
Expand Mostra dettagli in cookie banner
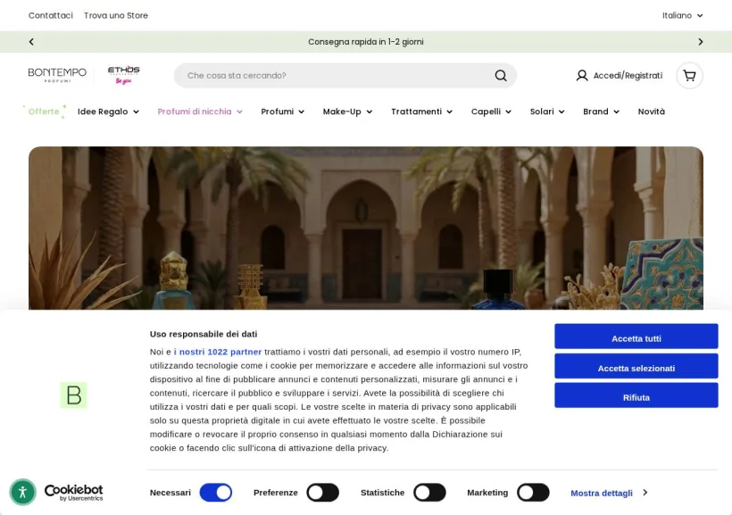coord(609,493)
